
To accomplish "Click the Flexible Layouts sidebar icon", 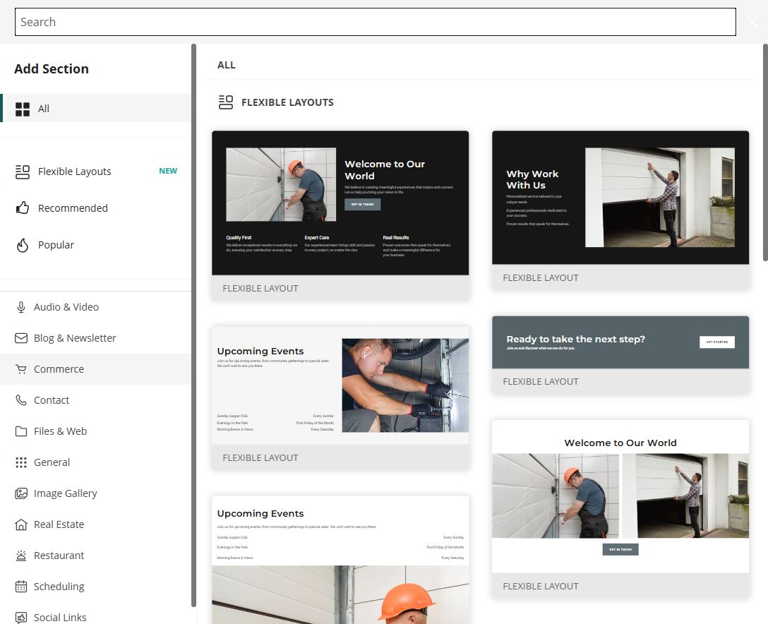I will pos(23,172).
